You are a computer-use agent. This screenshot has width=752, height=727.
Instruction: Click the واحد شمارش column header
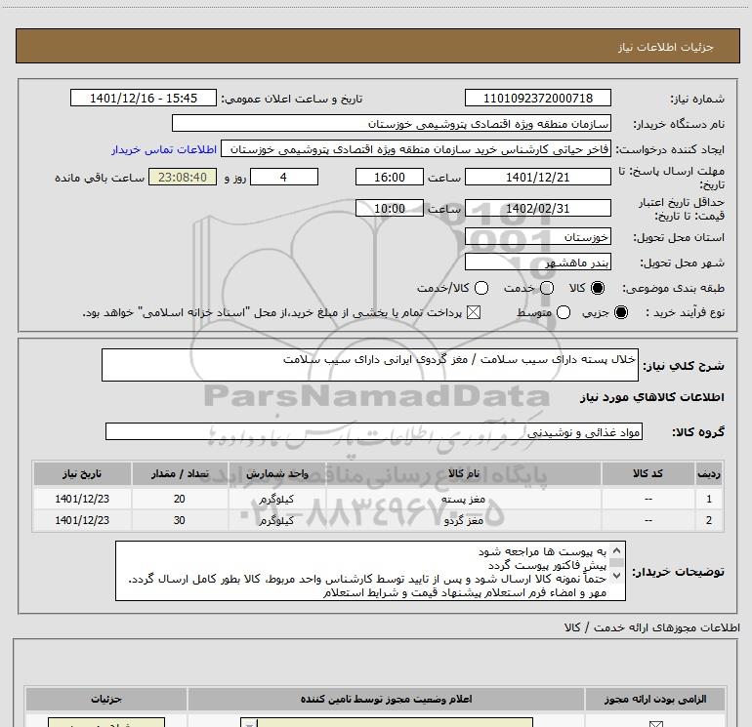[276, 474]
